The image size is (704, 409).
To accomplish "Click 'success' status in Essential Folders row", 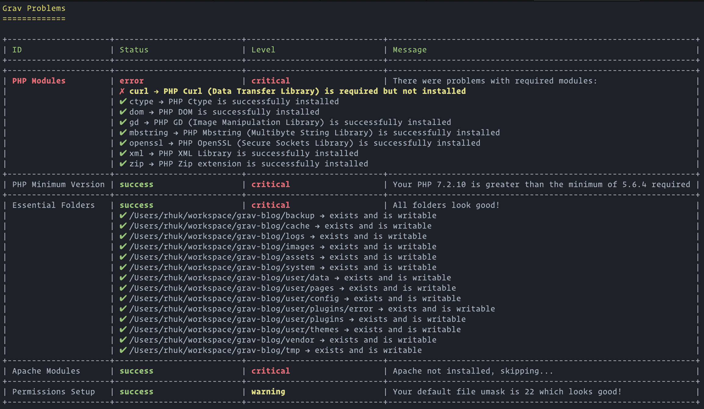I will coord(136,205).
